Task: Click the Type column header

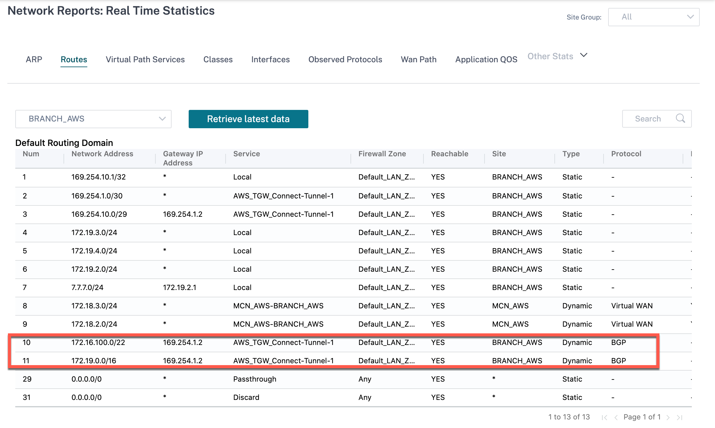Action: 571,154
